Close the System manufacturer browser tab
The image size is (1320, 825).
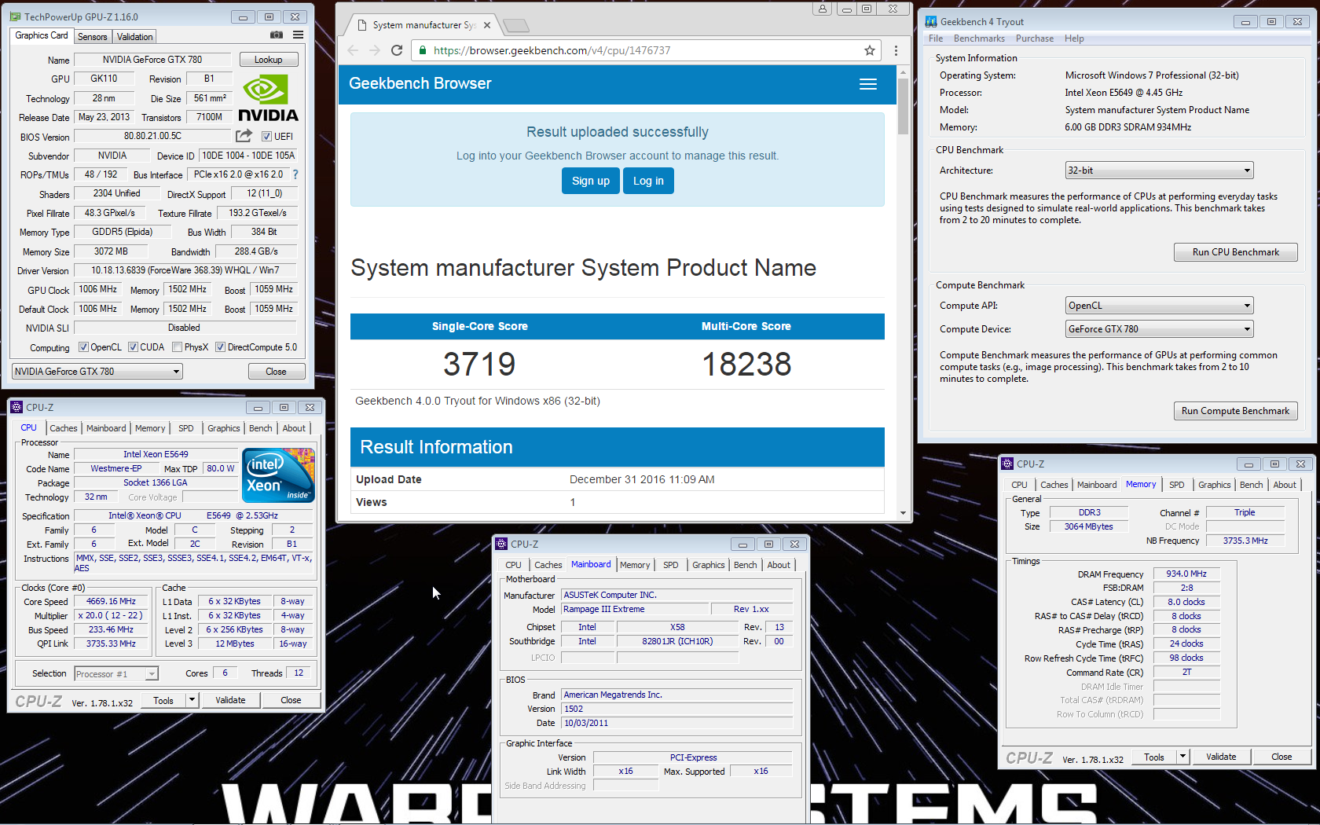(487, 25)
